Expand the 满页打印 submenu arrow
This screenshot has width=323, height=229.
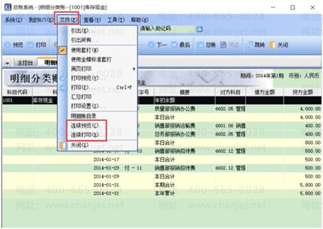[x=134, y=69]
